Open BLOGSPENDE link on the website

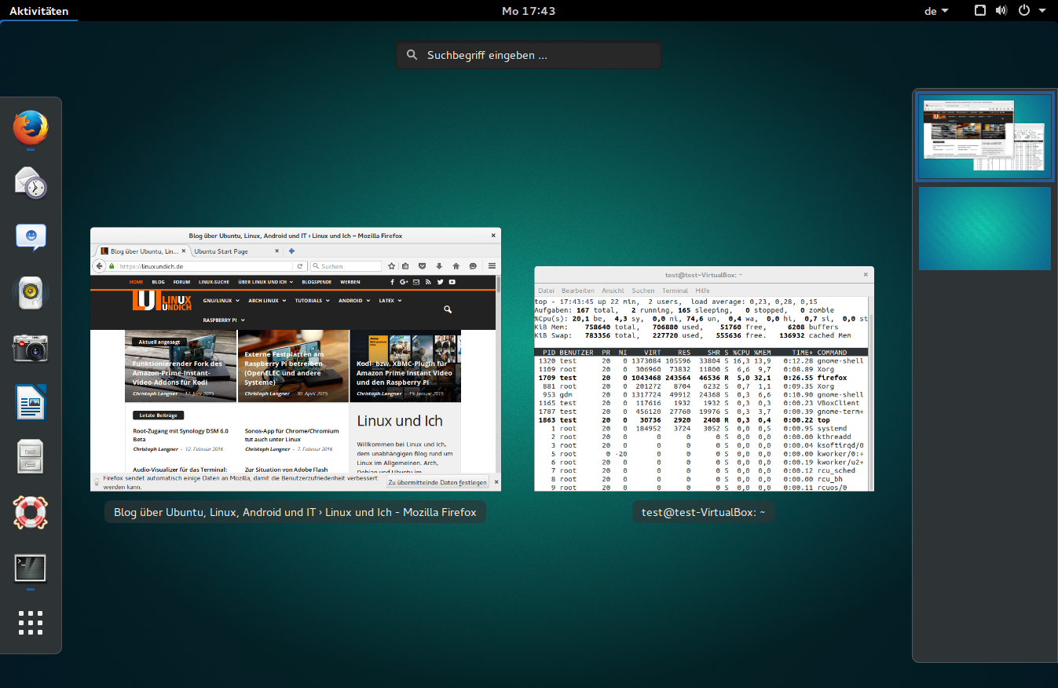(317, 282)
